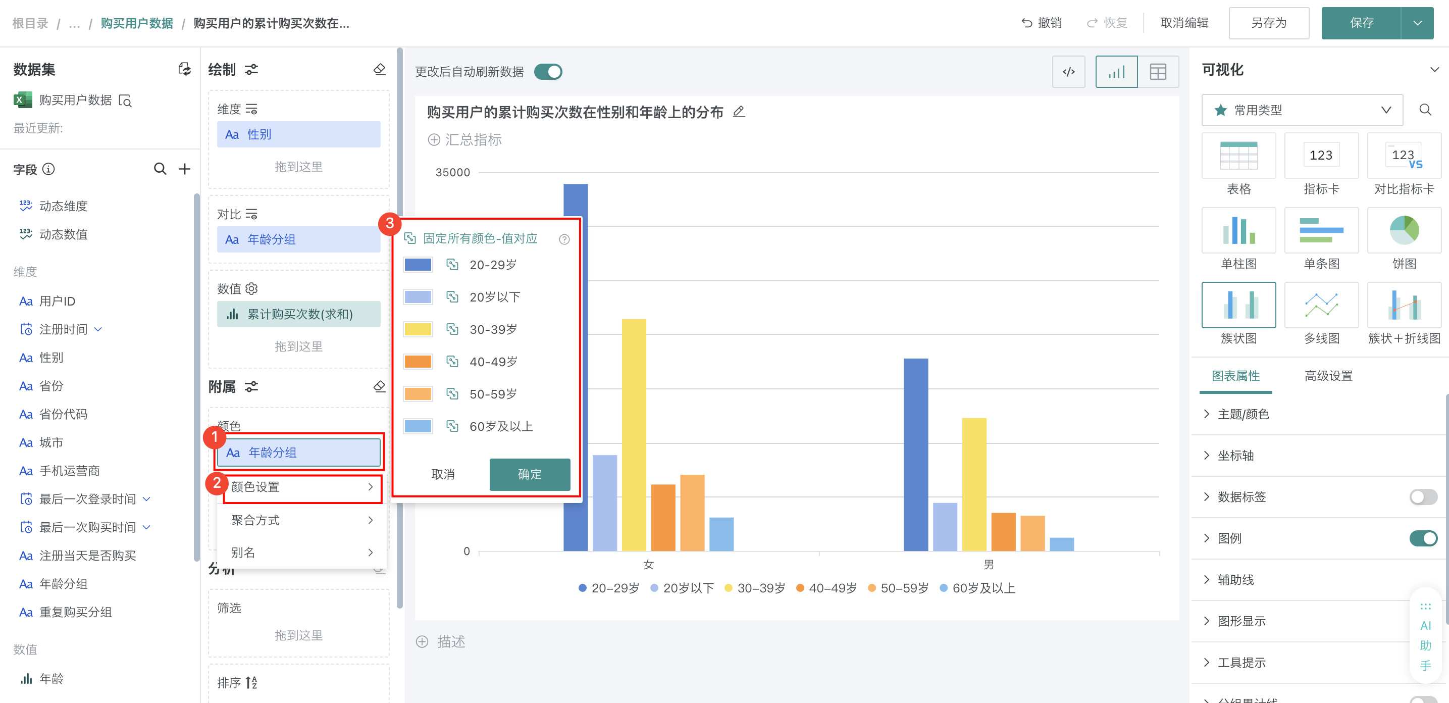Image resolution: width=1449 pixels, height=703 pixels.
Task: Edit chart title with pencil icon
Action: 739,112
